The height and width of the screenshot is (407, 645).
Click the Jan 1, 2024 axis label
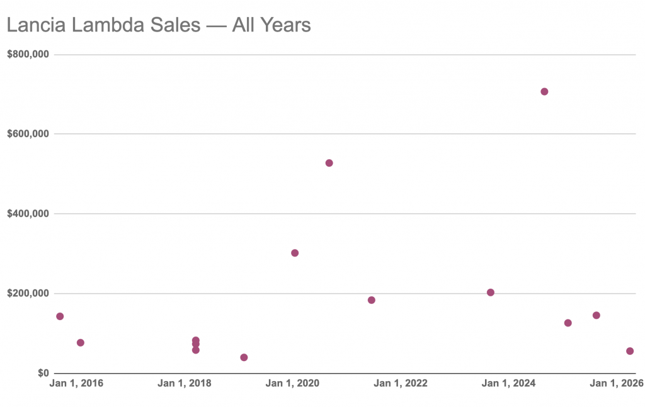click(x=508, y=383)
